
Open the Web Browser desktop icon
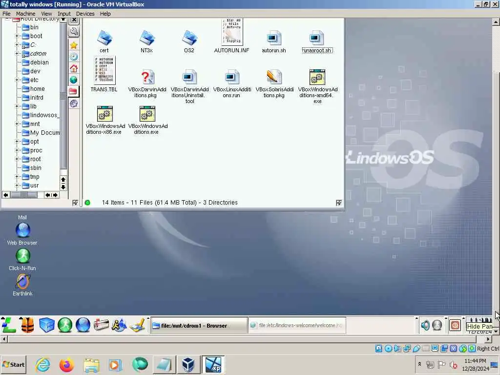pyautogui.click(x=22, y=230)
